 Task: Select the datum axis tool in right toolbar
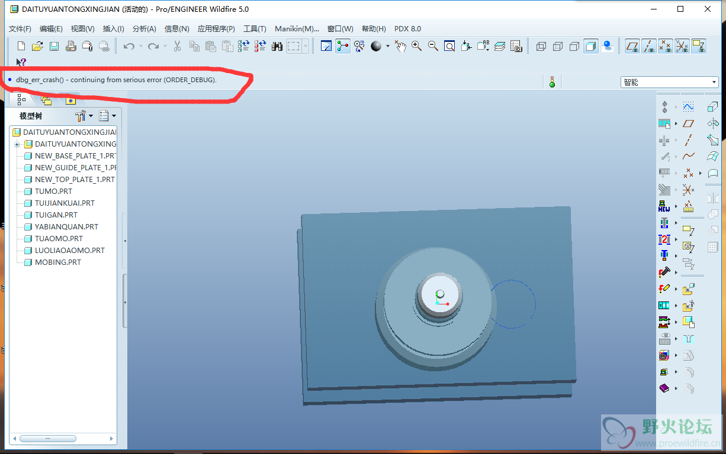tap(688, 140)
